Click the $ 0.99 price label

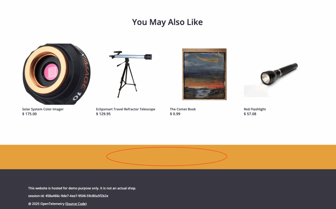(175, 114)
